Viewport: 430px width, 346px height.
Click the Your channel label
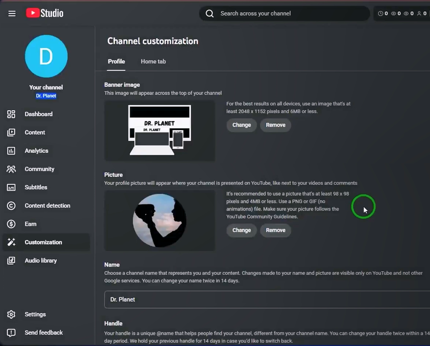pos(46,88)
